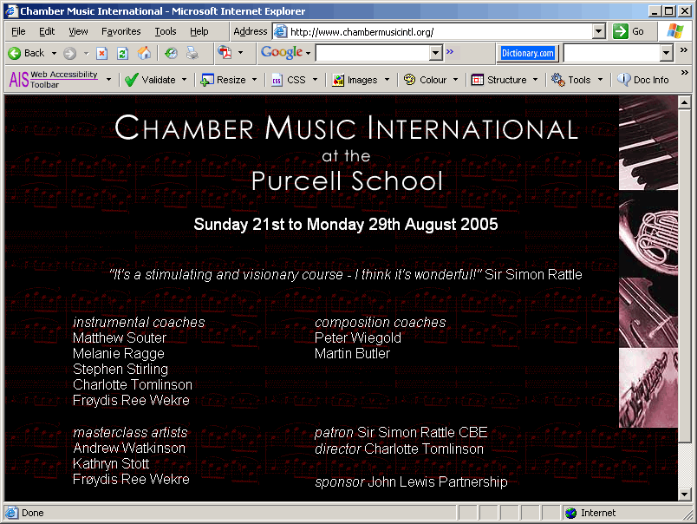Click the Internet zone globe icon

pos(570,513)
